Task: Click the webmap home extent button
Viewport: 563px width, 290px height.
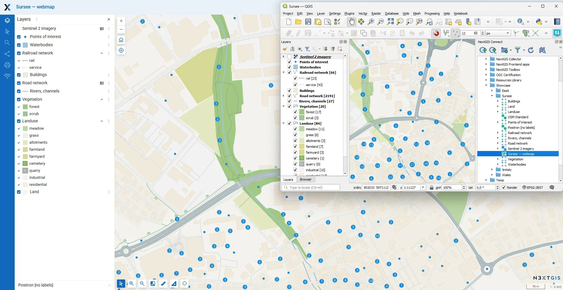Action: pyautogui.click(x=121, y=40)
